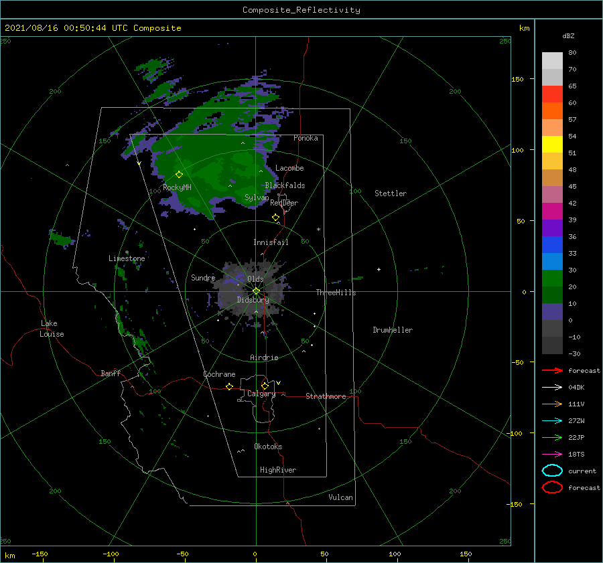Click the yellow diamond marker under Cochrane
This screenshot has width=603, height=563.
coord(229,386)
